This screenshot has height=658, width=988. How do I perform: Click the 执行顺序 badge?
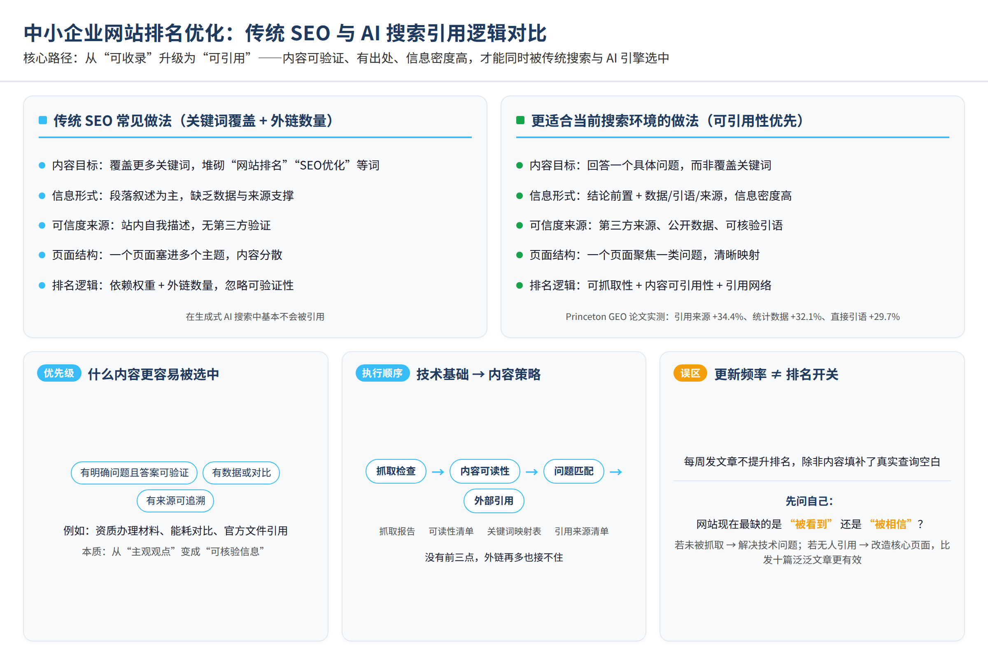point(382,373)
